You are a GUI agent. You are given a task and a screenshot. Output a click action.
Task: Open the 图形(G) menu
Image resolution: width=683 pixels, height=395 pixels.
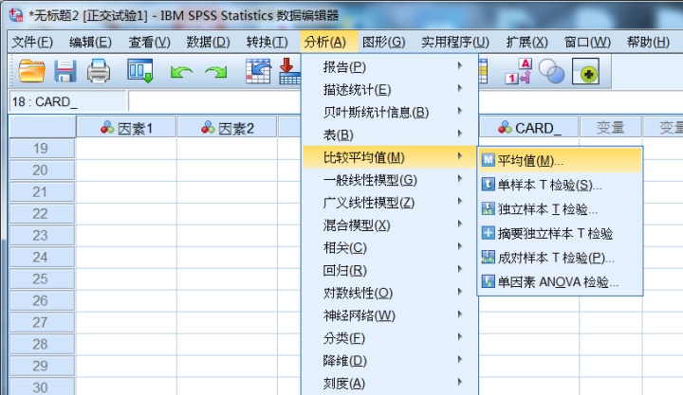coord(384,43)
